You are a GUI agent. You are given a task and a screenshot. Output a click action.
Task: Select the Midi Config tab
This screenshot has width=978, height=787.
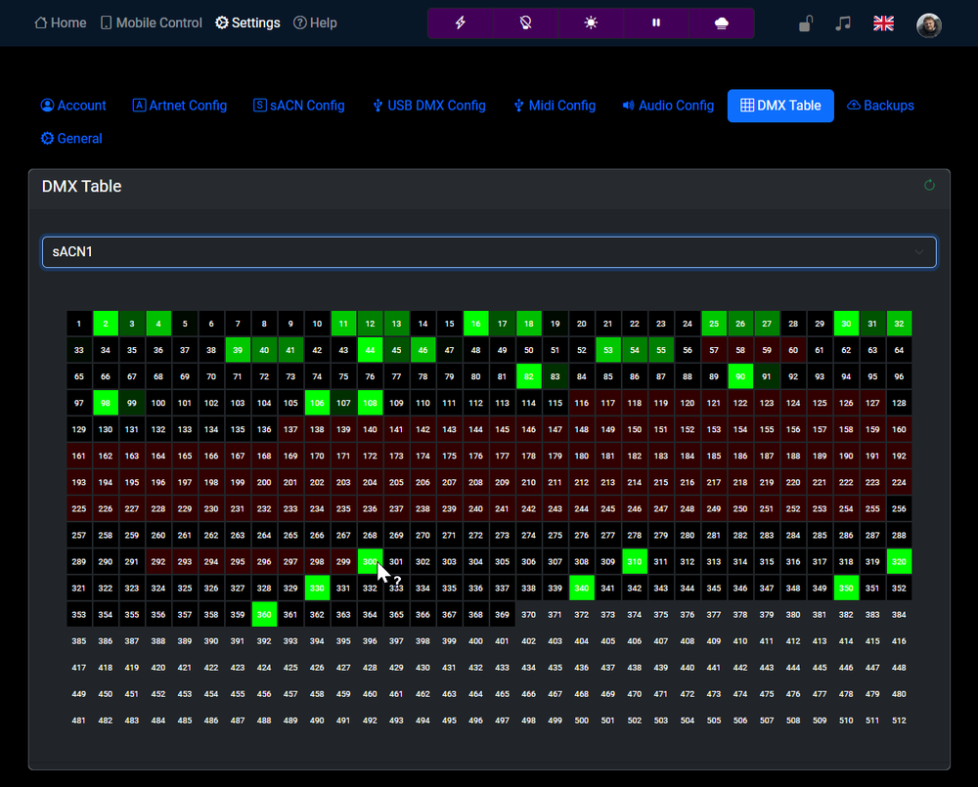(x=555, y=106)
